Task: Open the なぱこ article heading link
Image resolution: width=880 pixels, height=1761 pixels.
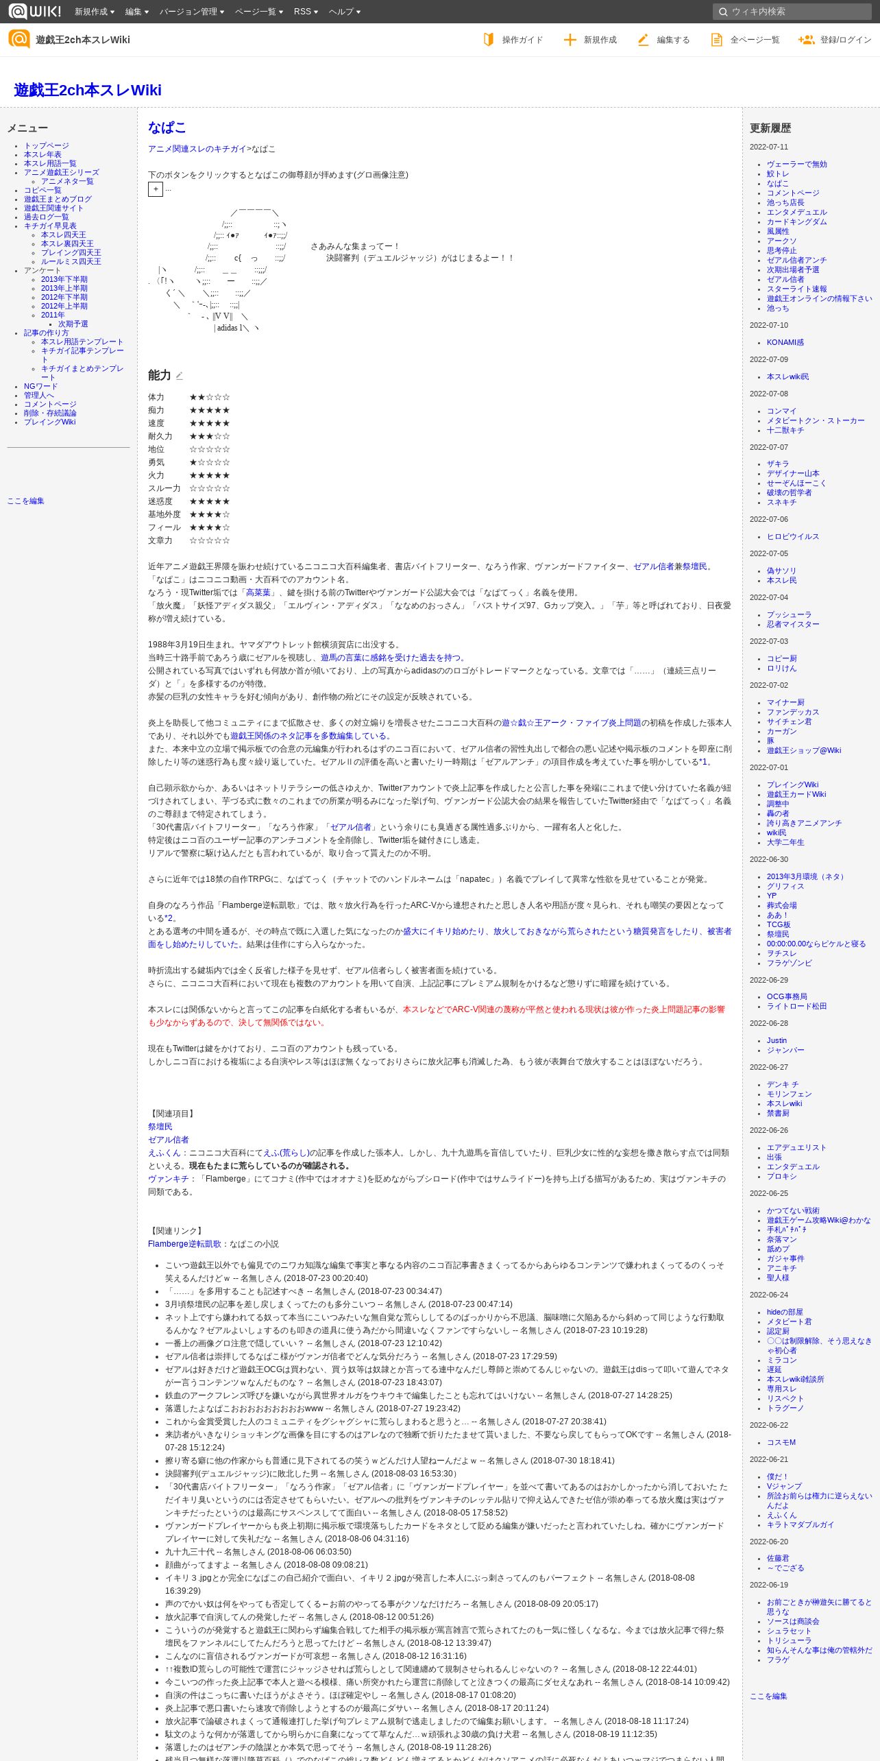Action: coord(167,128)
